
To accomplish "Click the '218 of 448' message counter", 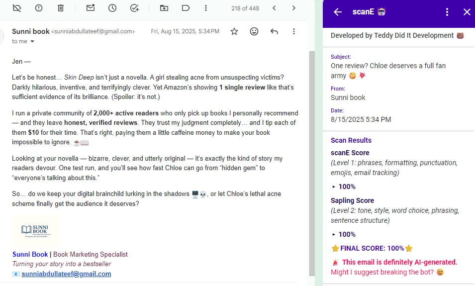I will click(x=245, y=8).
